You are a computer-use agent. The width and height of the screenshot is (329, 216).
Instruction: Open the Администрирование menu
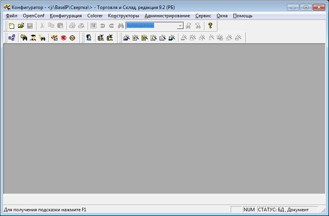click(167, 16)
